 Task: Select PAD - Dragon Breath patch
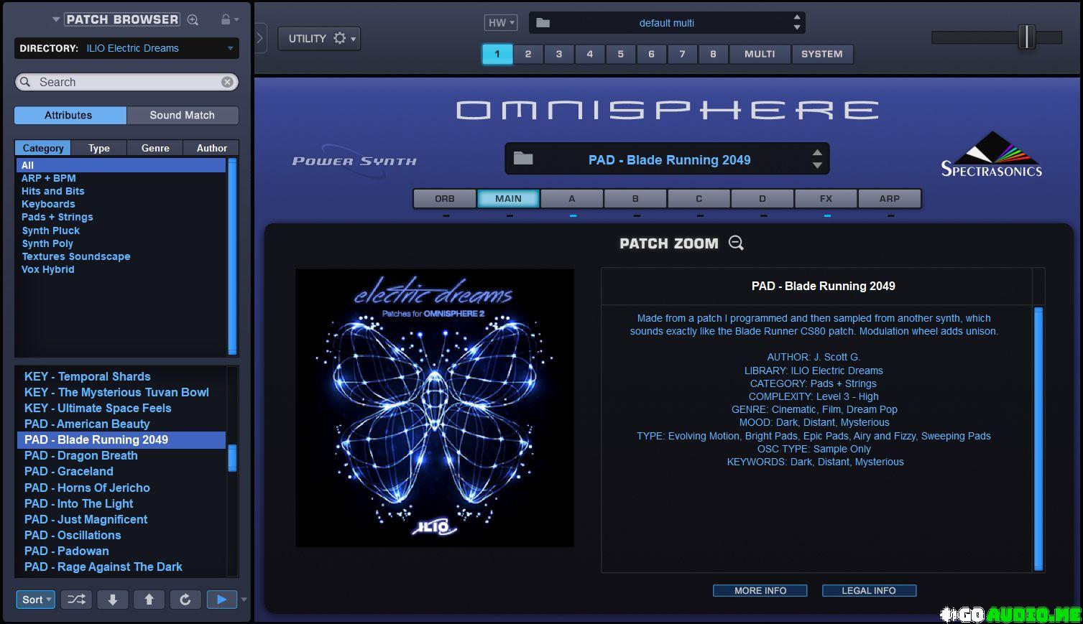pos(80,455)
